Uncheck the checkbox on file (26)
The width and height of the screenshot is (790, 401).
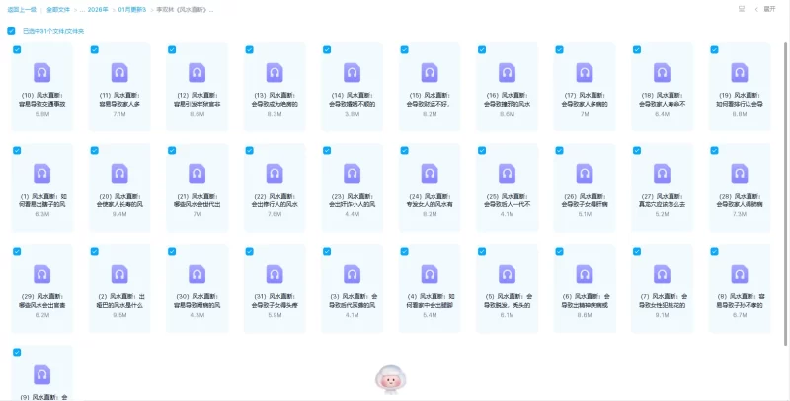point(559,151)
